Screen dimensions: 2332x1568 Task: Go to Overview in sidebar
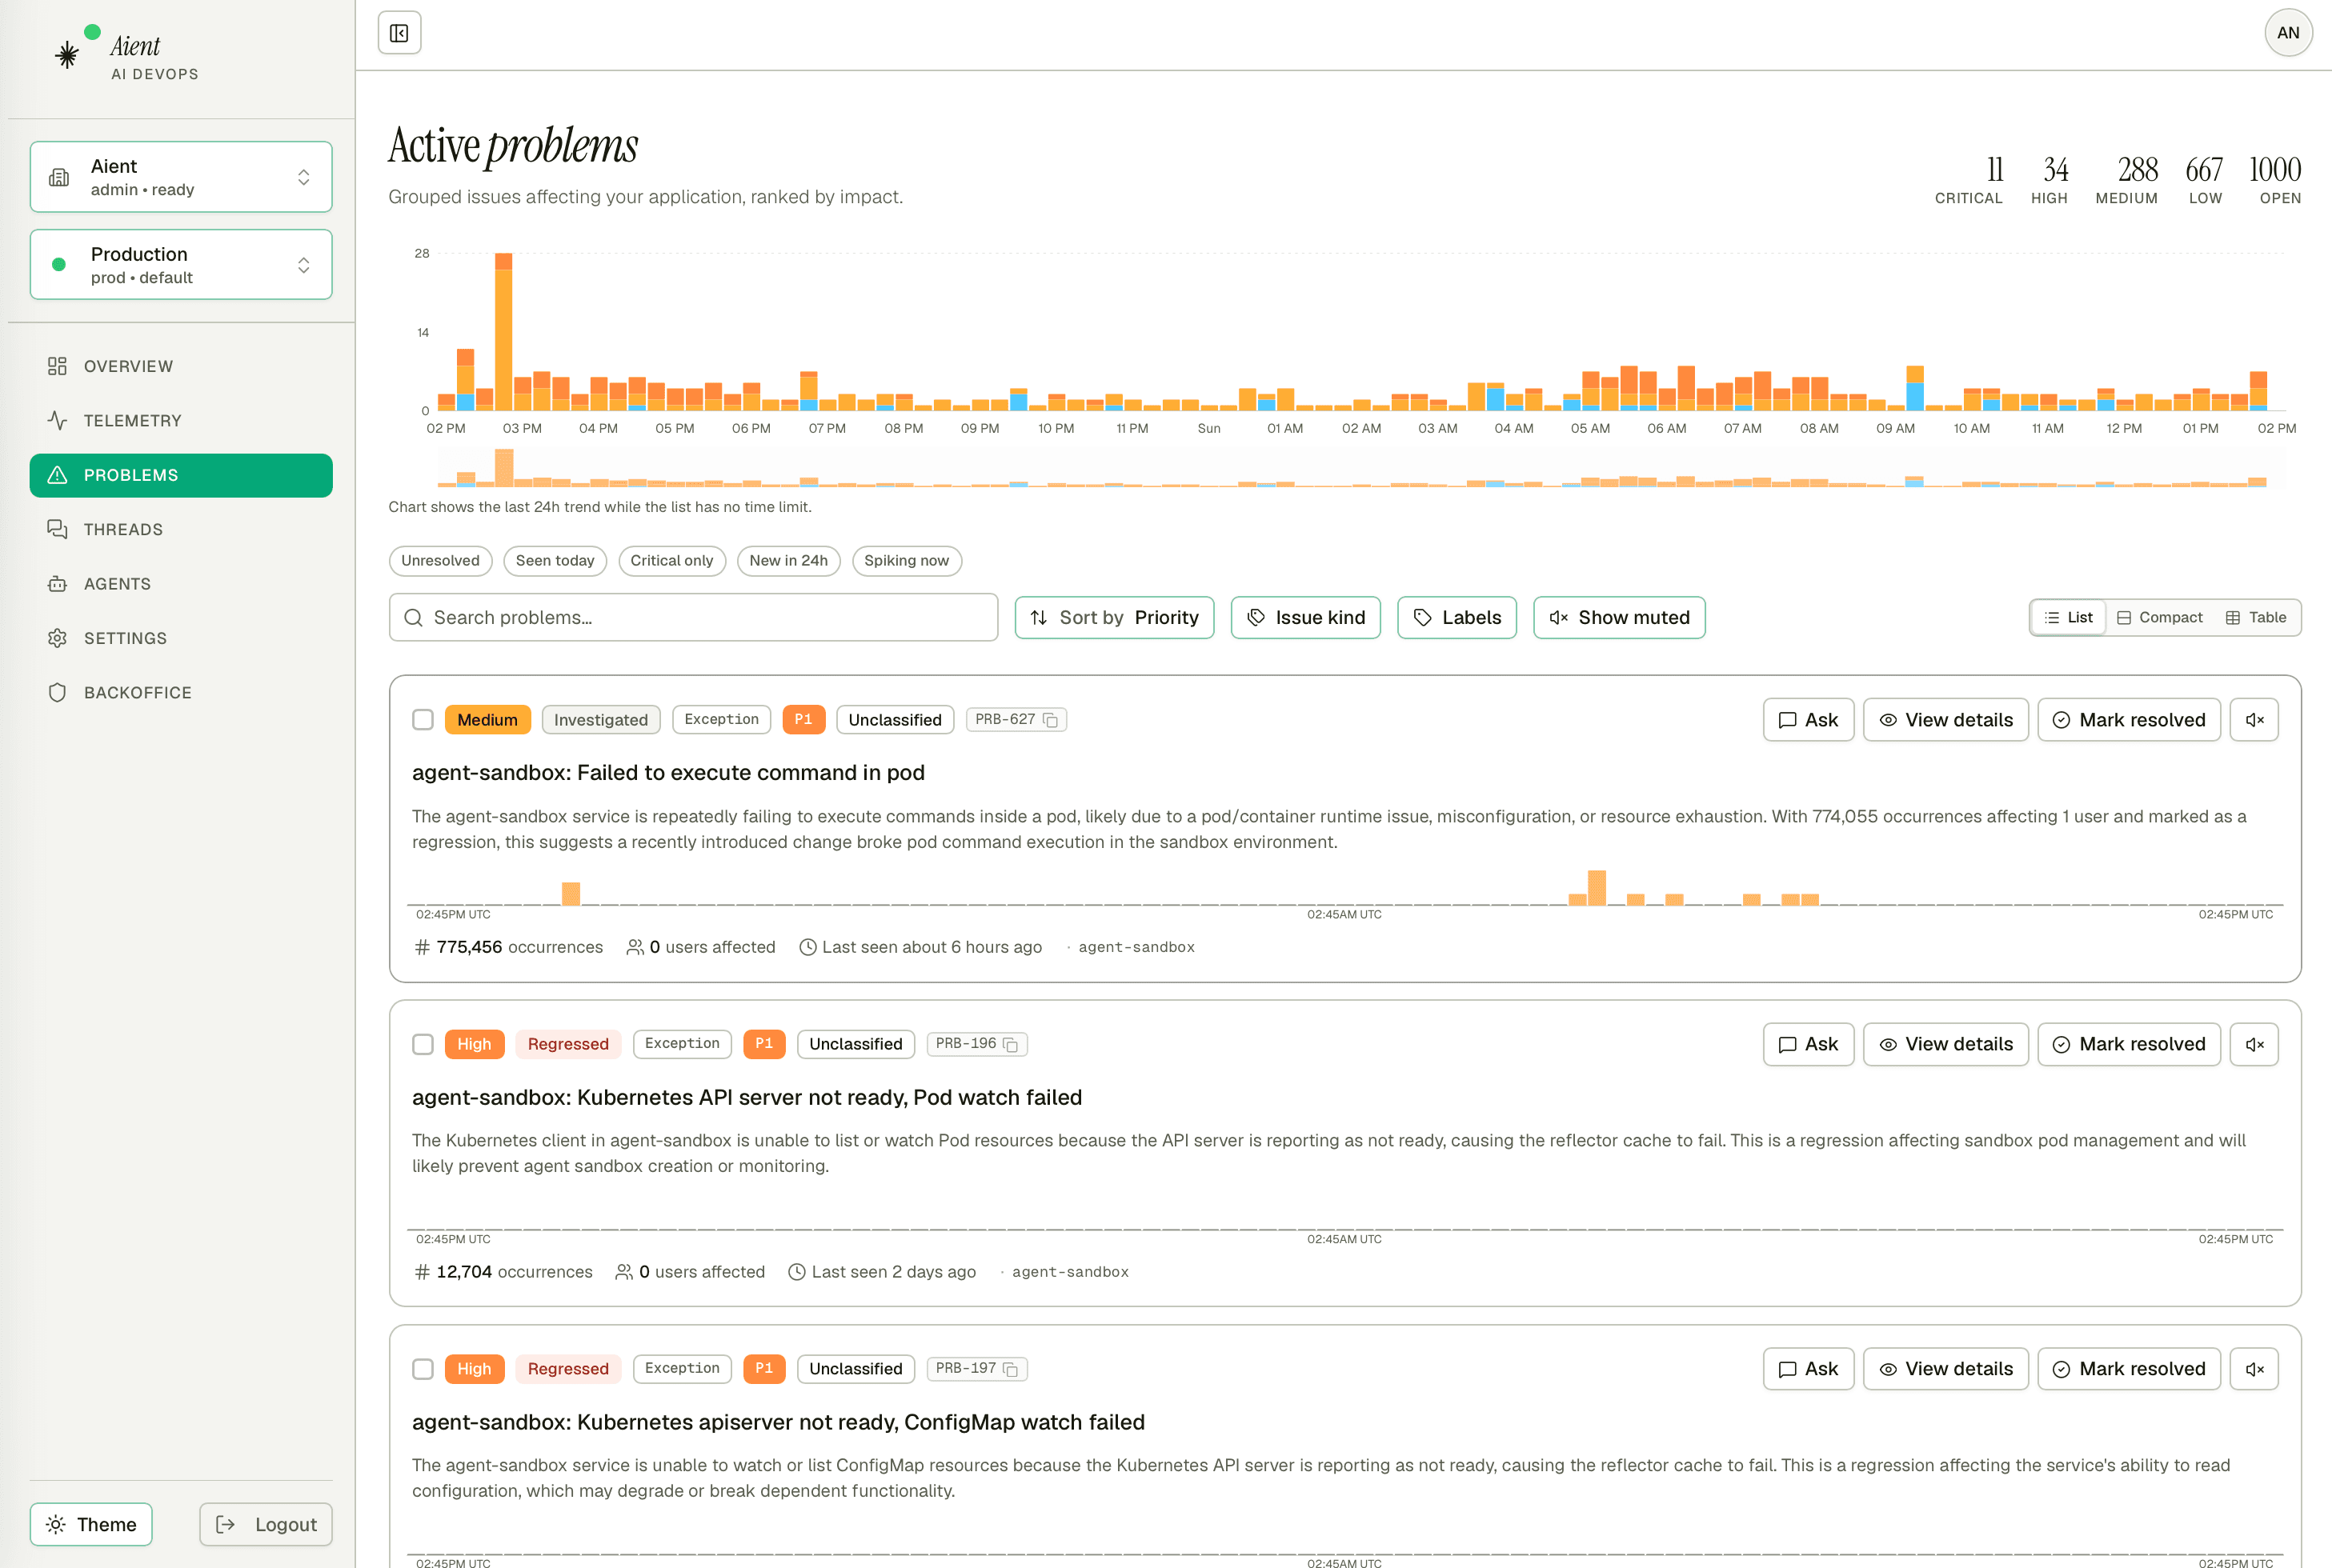pyautogui.click(x=181, y=366)
